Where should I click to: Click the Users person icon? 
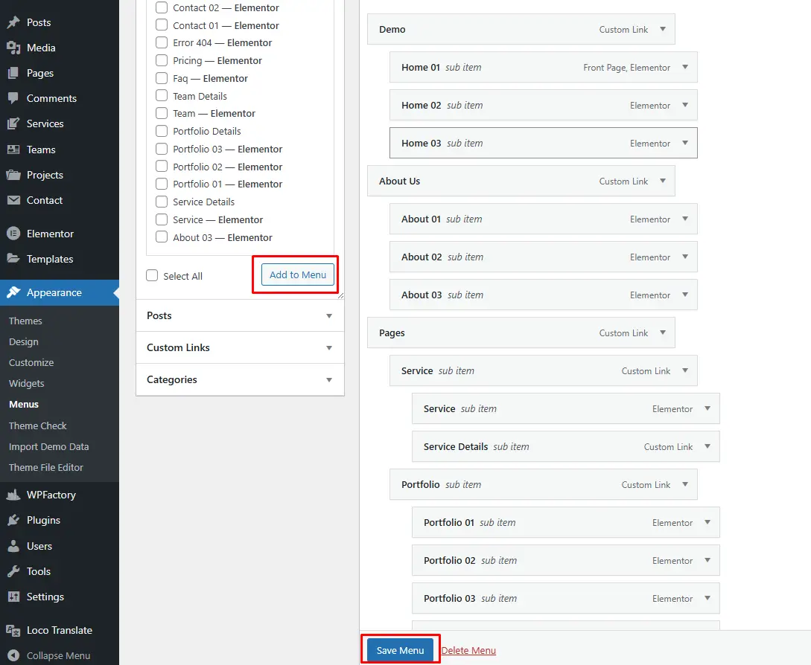click(x=13, y=546)
